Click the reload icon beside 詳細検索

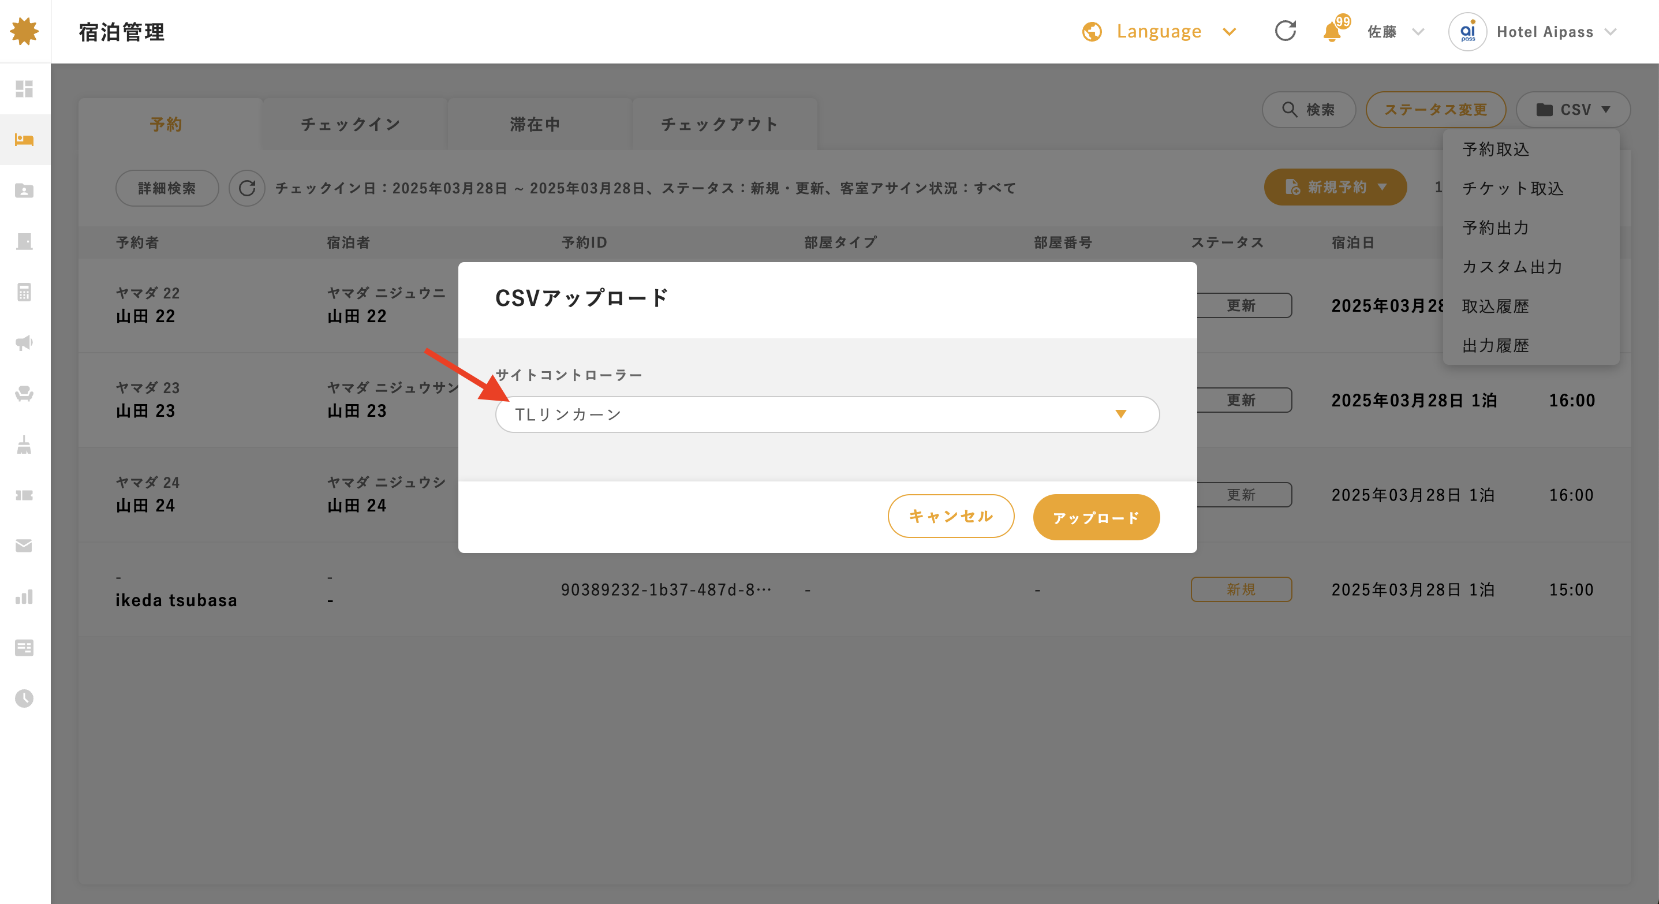tap(247, 188)
